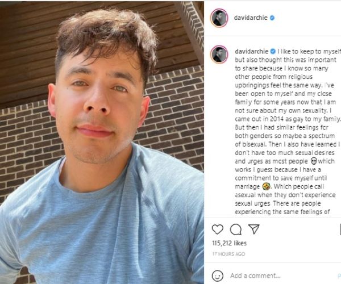Click the verified badge beside the caption username
341x284 pixels.
tap(273, 52)
